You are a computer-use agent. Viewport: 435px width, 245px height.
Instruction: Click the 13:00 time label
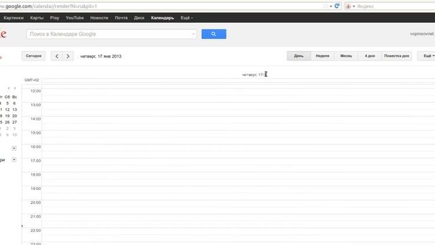point(35,105)
